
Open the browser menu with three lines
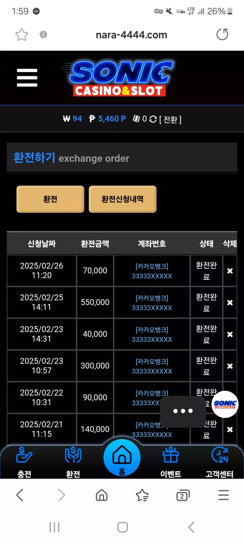click(224, 495)
